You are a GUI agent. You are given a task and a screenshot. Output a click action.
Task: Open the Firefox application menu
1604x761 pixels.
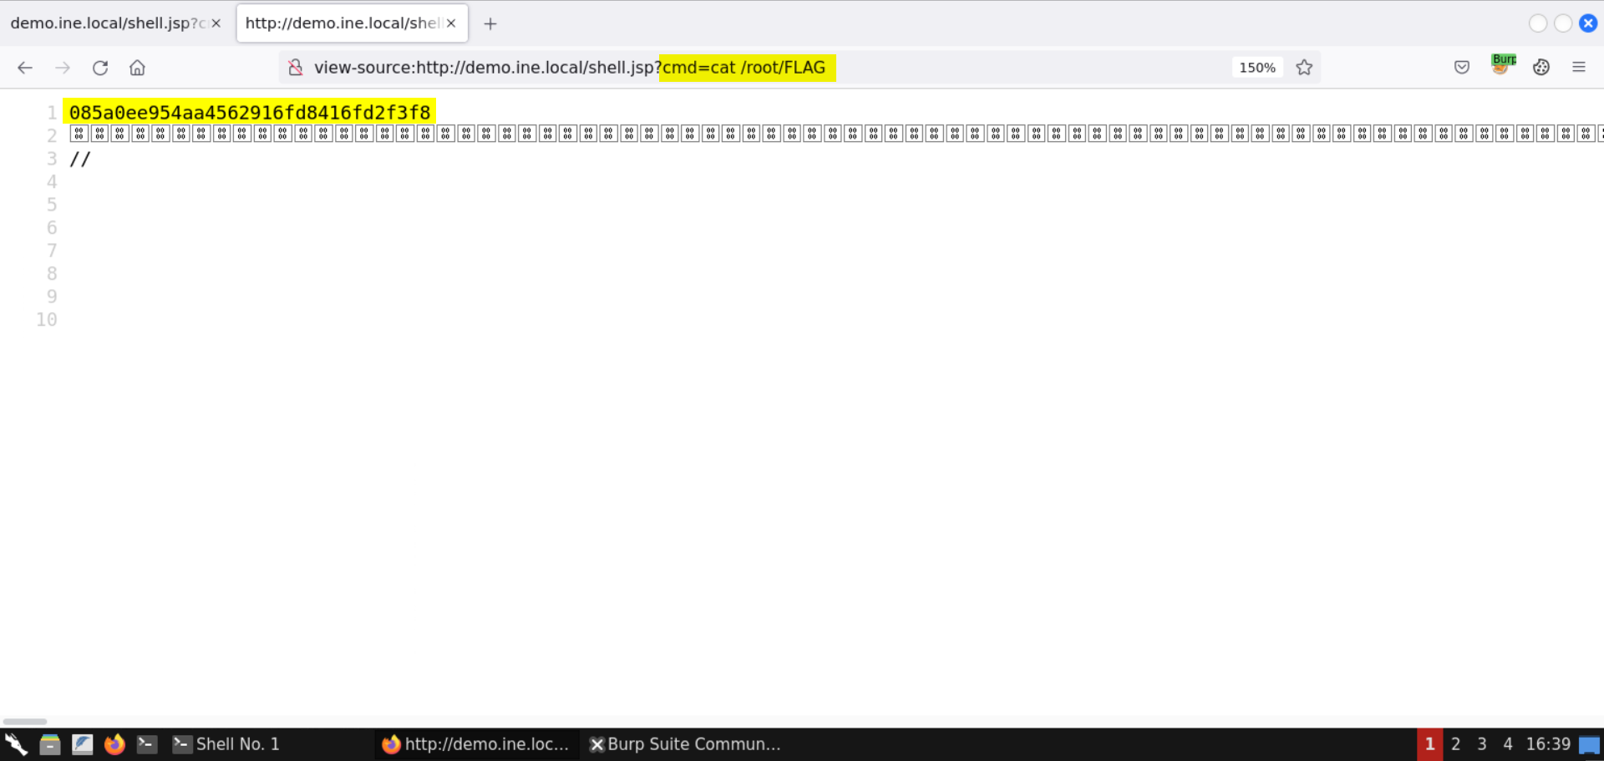pos(1579,68)
